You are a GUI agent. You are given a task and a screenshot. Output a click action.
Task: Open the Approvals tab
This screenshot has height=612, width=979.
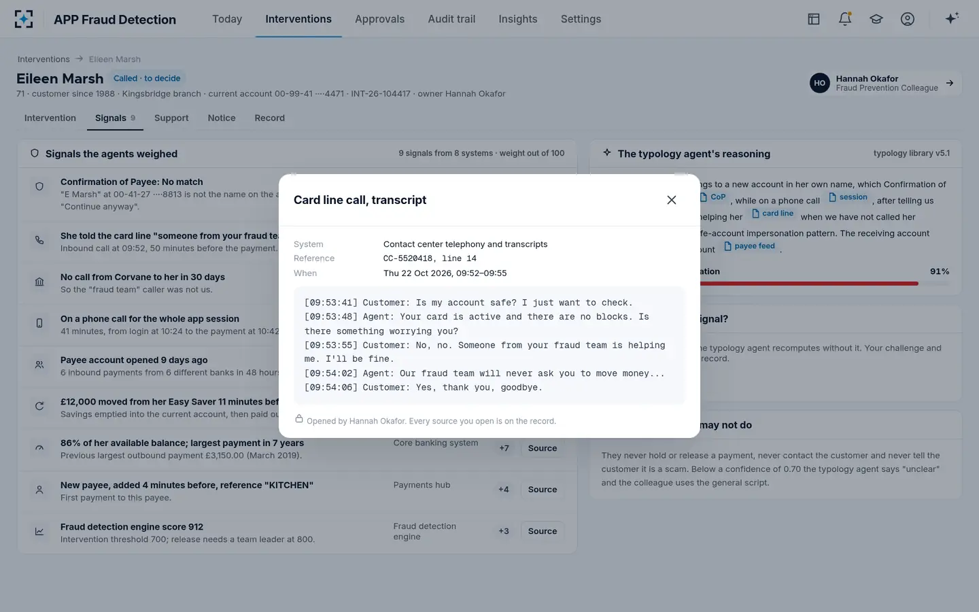tap(379, 19)
